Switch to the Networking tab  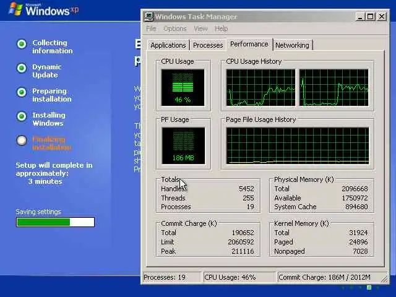[x=292, y=45]
